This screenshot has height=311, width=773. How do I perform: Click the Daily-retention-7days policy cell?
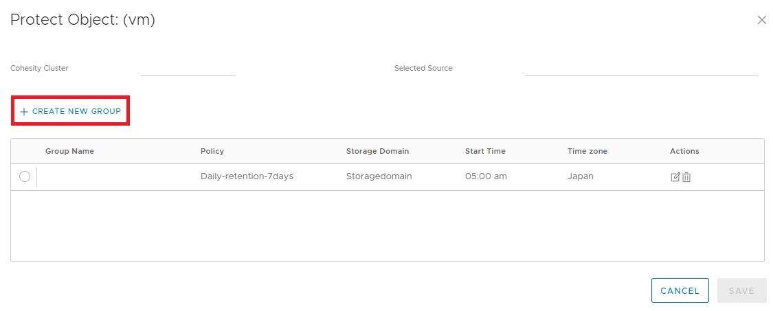pos(247,176)
